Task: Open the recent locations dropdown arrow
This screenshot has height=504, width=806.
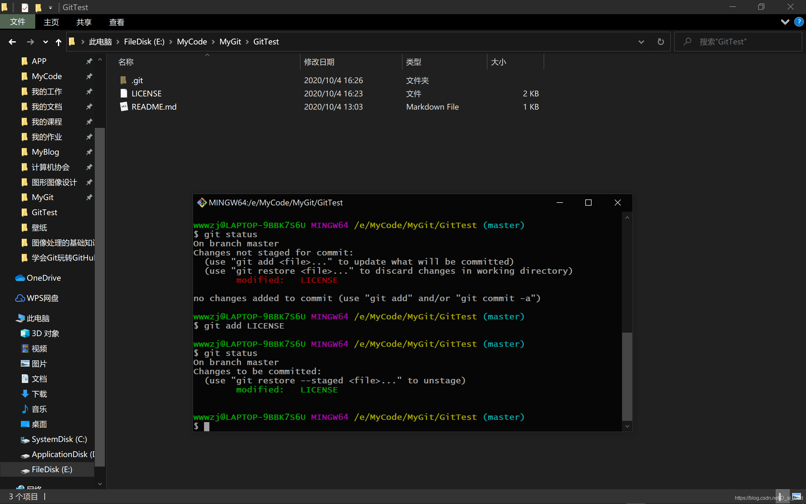Action: tap(46, 42)
